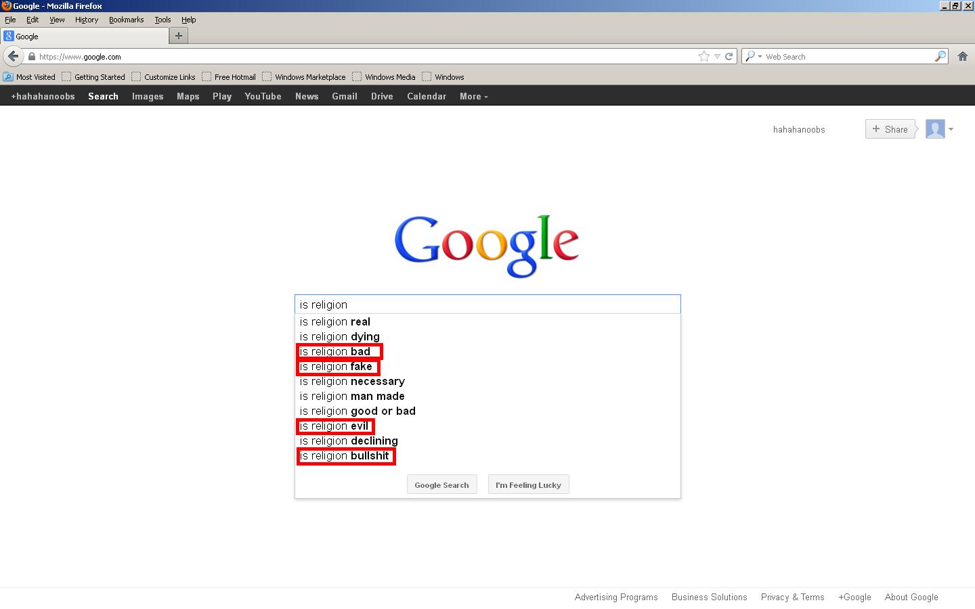975x609 pixels.
Task: Click the I'm Feeling Lucky button
Action: [528, 484]
